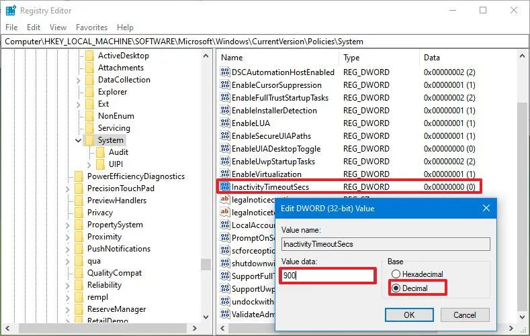Screen dimensions: 530x336
Task: Click the ValidateAdminCodeSignatures value icon
Action: (x=225, y=314)
